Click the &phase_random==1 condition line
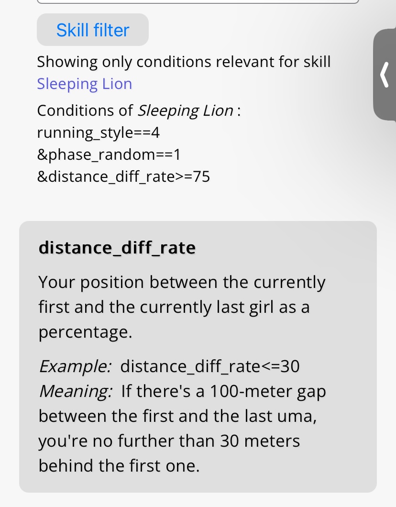This screenshot has height=507, width=396. (x=109, y=154)
